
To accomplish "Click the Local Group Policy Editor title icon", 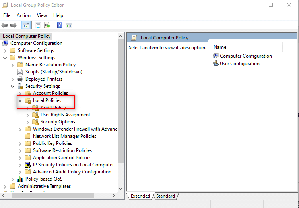I will point(5,5).
